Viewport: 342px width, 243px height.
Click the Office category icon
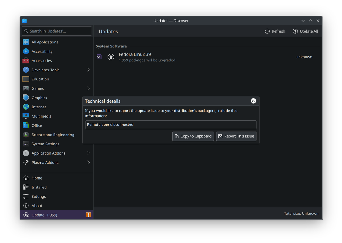coord(26,125)
